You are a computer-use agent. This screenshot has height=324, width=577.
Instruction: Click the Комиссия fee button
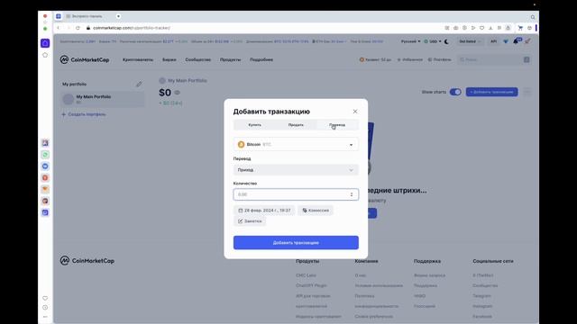tap(316, 210)
